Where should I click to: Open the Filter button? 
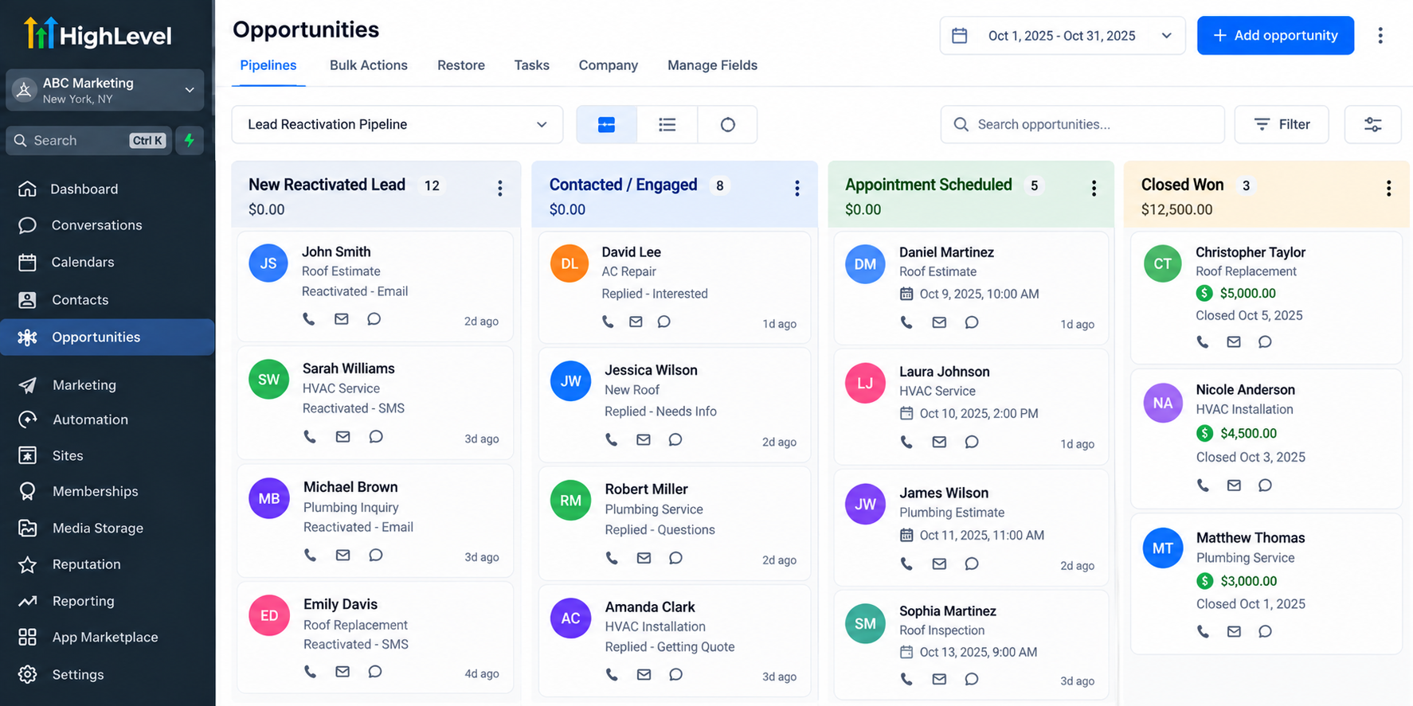tap(1282, 124)
